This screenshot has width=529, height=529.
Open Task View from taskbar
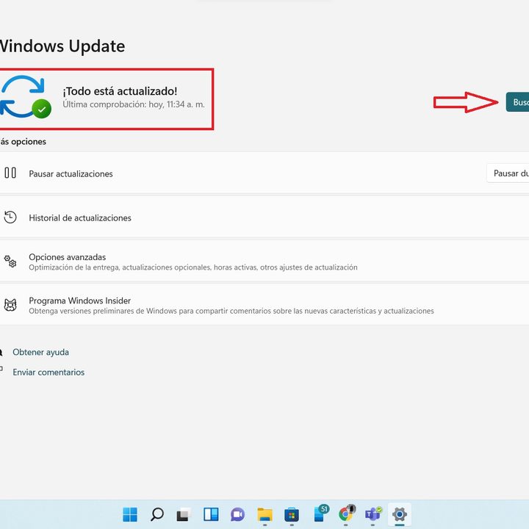[x=184, y=514]
